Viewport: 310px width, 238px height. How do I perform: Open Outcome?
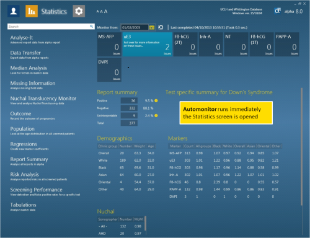pos(33,116)
